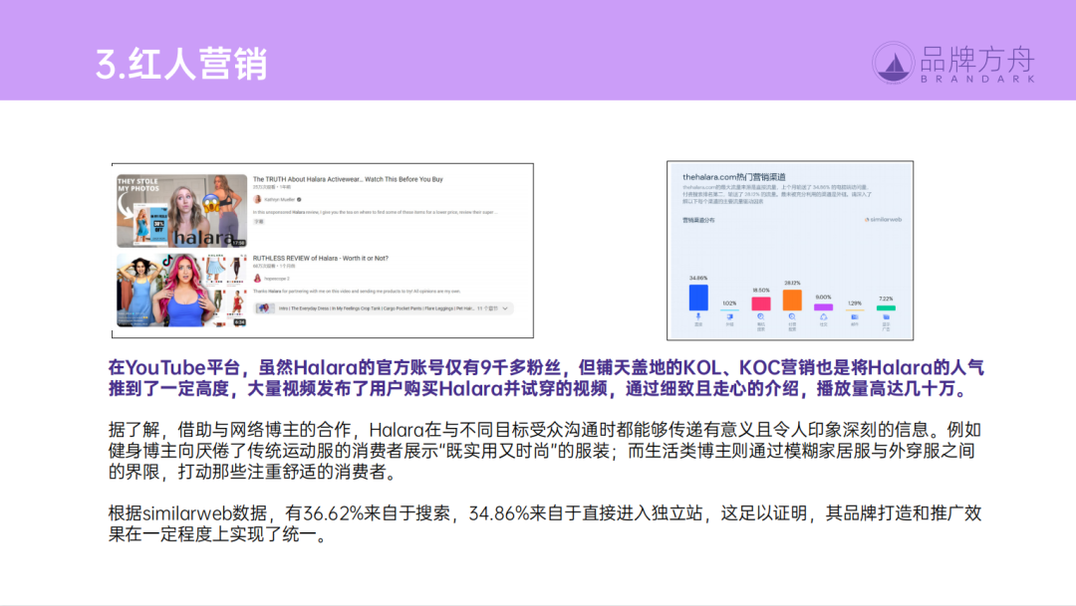Click the Kathryn Mueller channel name

[x=279, y=199]
